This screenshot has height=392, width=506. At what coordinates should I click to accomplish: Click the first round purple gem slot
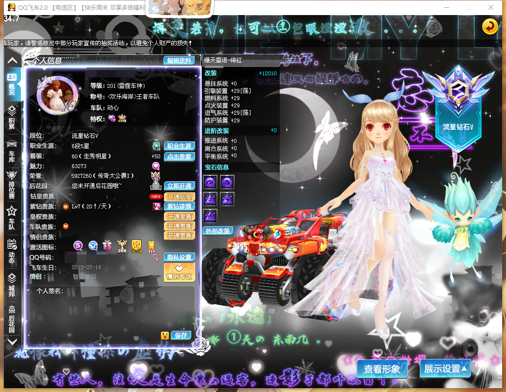tap(210, 182)
